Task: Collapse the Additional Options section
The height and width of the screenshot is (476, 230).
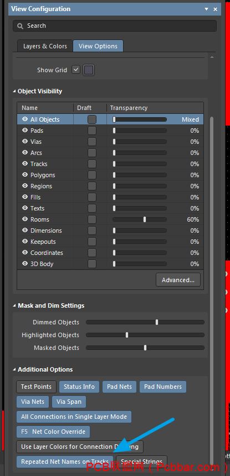Action: (14, 370)
